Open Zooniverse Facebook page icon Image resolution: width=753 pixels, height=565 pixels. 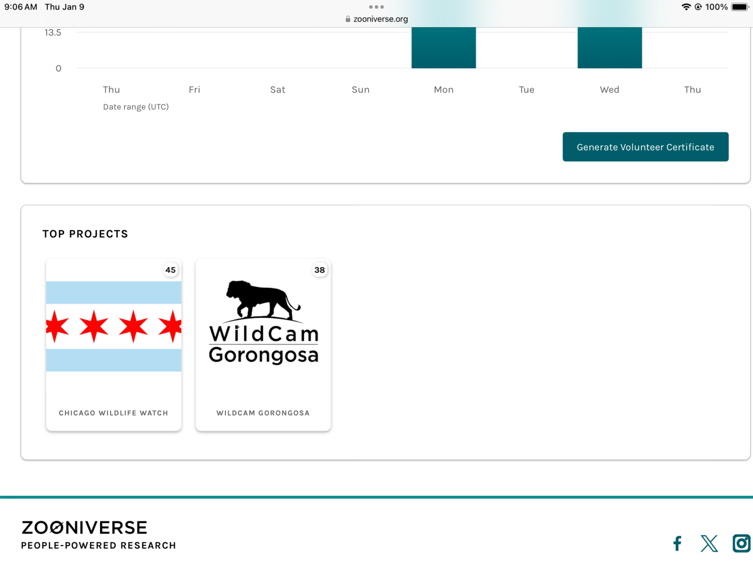pos(677,543)
